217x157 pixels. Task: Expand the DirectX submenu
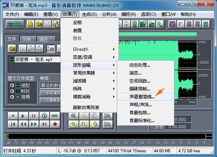[89, 49]
